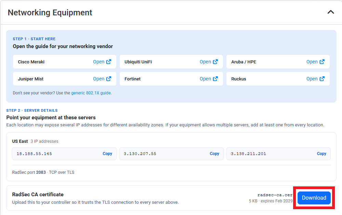Click the Fortinet vendor name
This screenshot has height=215, width=342.
point(132,79)
